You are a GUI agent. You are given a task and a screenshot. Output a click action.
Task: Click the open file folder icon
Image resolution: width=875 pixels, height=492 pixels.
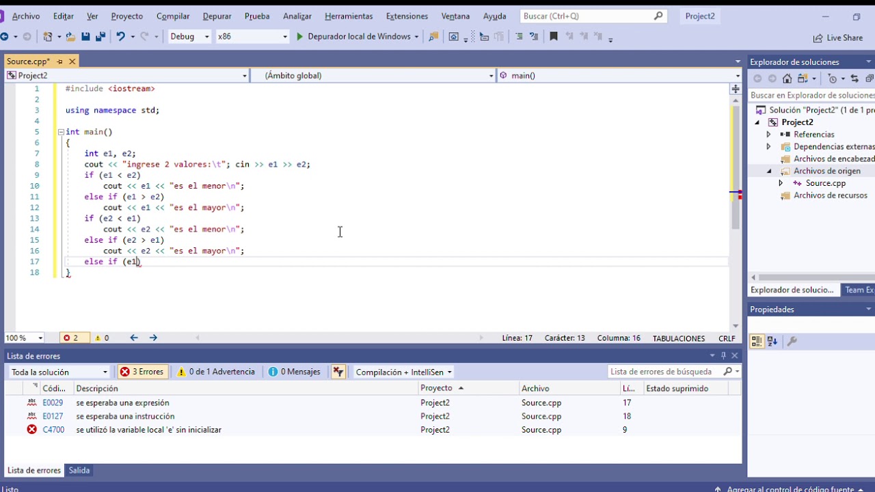tap(70, 37)
